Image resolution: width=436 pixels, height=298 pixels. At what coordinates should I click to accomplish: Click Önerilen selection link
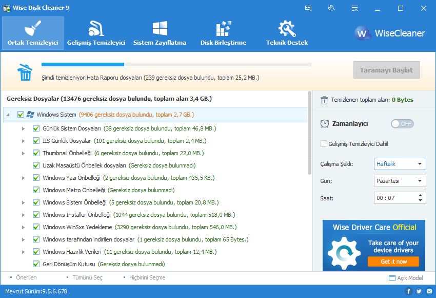pyautogui.click(x=26, y=277)
